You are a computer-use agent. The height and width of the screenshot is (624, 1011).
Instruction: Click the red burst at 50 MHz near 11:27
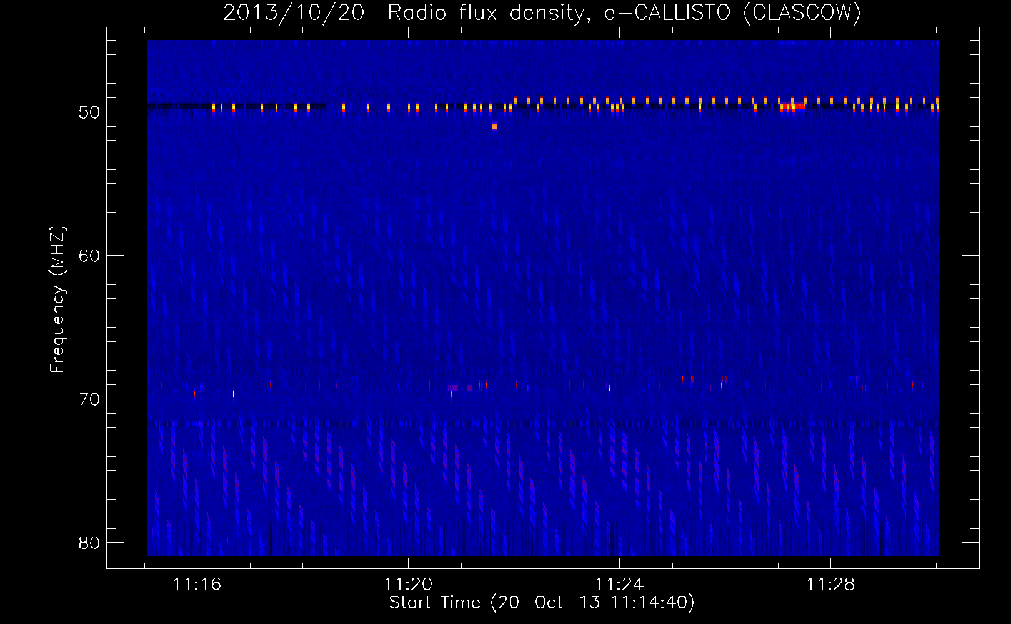click(793, 106)
